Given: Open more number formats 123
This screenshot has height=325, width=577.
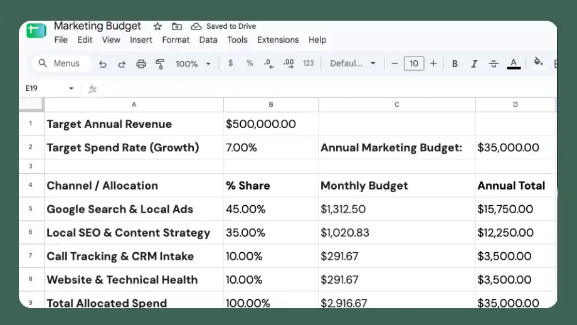Looking at the screenshot, I should tap(309, 63).
